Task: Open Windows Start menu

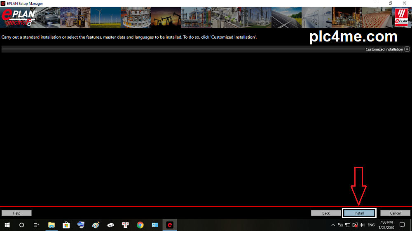Action: [7, 225]
